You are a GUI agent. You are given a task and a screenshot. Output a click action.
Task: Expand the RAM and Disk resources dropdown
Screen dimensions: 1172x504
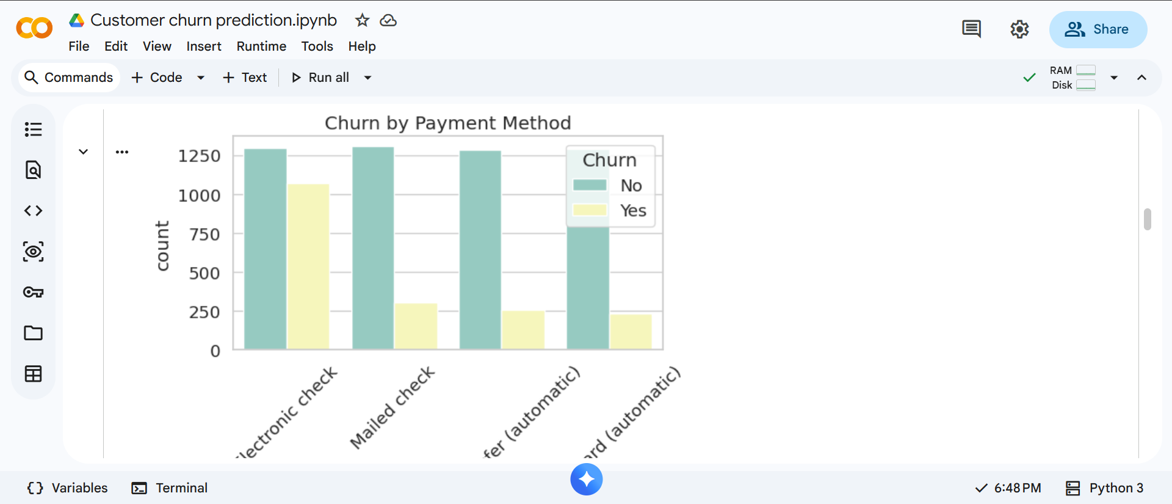point(1114,78)
